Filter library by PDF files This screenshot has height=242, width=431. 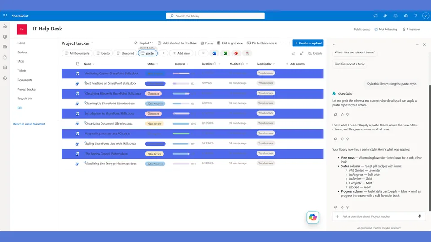point(247,53)
